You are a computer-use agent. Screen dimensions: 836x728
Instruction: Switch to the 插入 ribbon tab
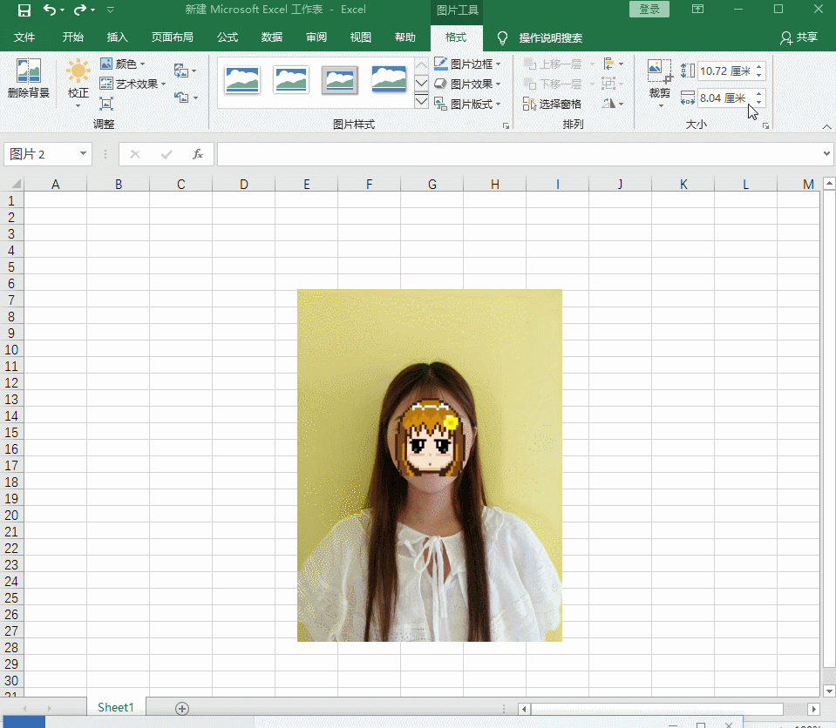click(x=117, y=37)
